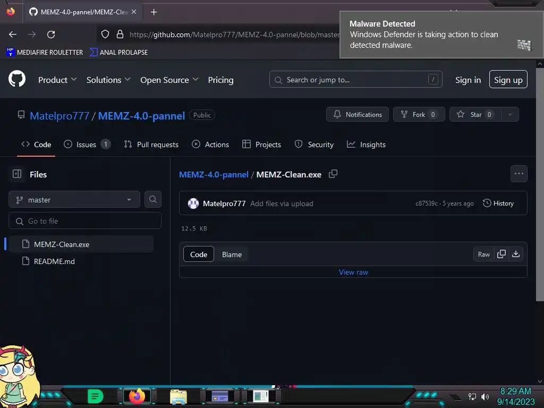Go back with browser back arrow
Viewport: 544px width, 408px height.
(x=13, y=35)
